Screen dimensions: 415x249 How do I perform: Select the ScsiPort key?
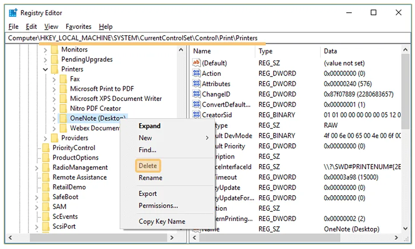64,226
